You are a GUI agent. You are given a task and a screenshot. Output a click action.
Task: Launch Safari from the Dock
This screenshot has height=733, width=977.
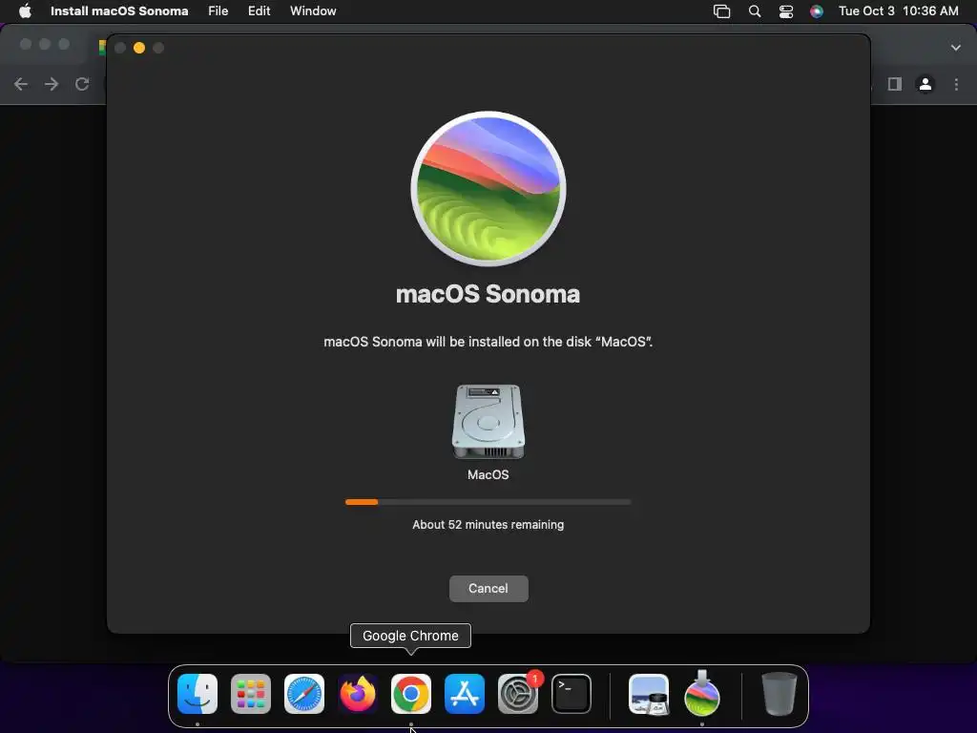tap(304, 694)
